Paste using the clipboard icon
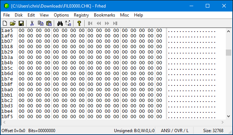Screen dimensions: 233x135 tap(49, 23)
